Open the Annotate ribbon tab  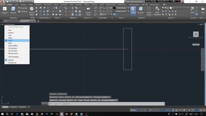(x=64, y=5)
